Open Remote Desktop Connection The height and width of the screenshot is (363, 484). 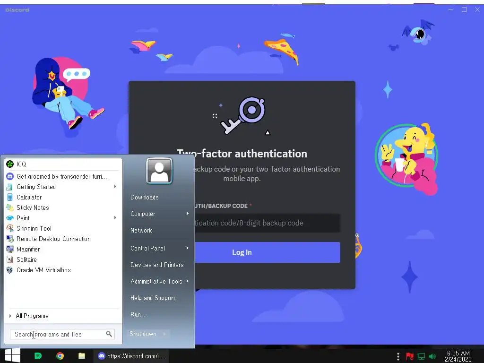click(63, 239)
